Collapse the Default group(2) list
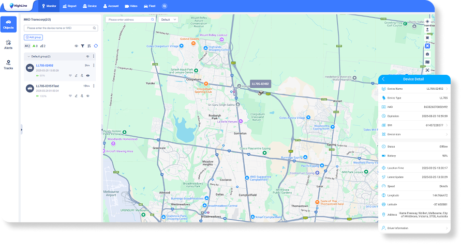 (x=29, y=56)
